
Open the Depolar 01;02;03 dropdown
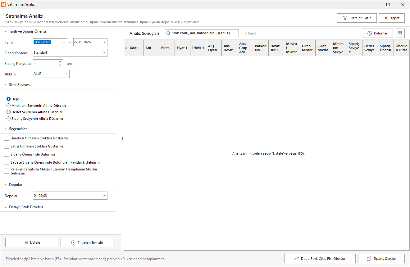pyautogui.click(x=104, y=196)
